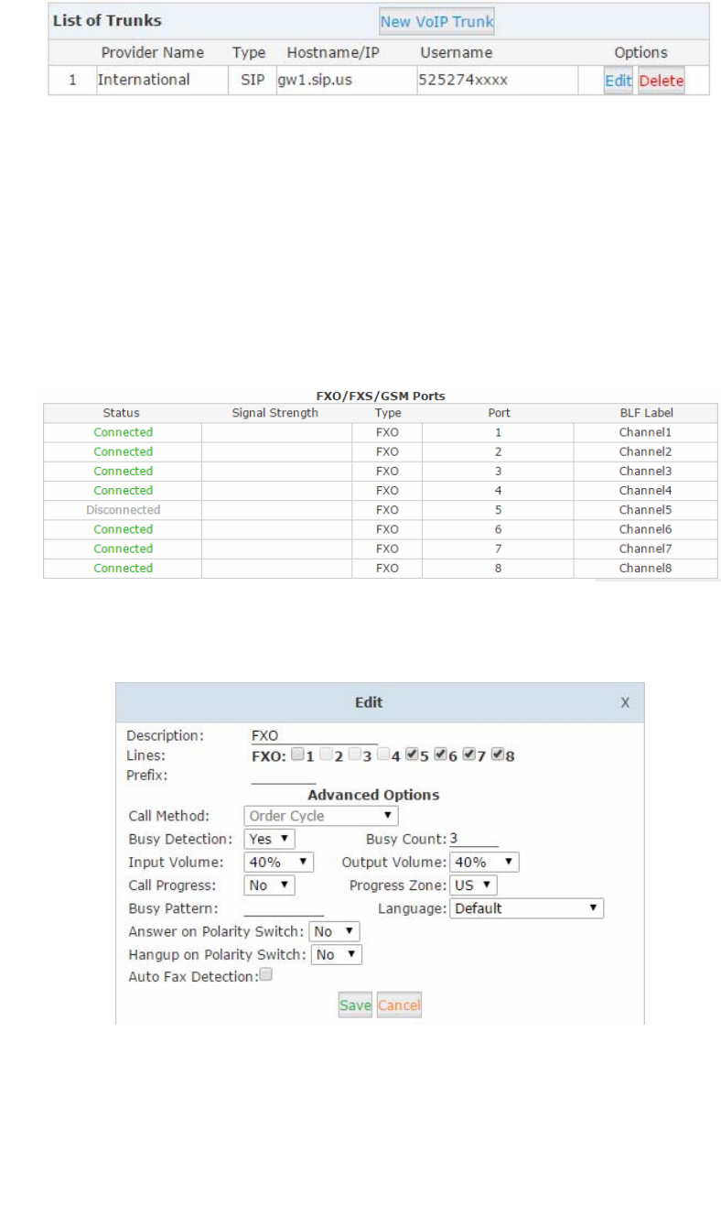Screen dimensions: 721x1227
Task: Click the Provider Name column header
Action: pos(153,52)
